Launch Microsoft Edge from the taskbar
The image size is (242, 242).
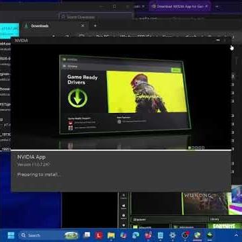point(136,235)
